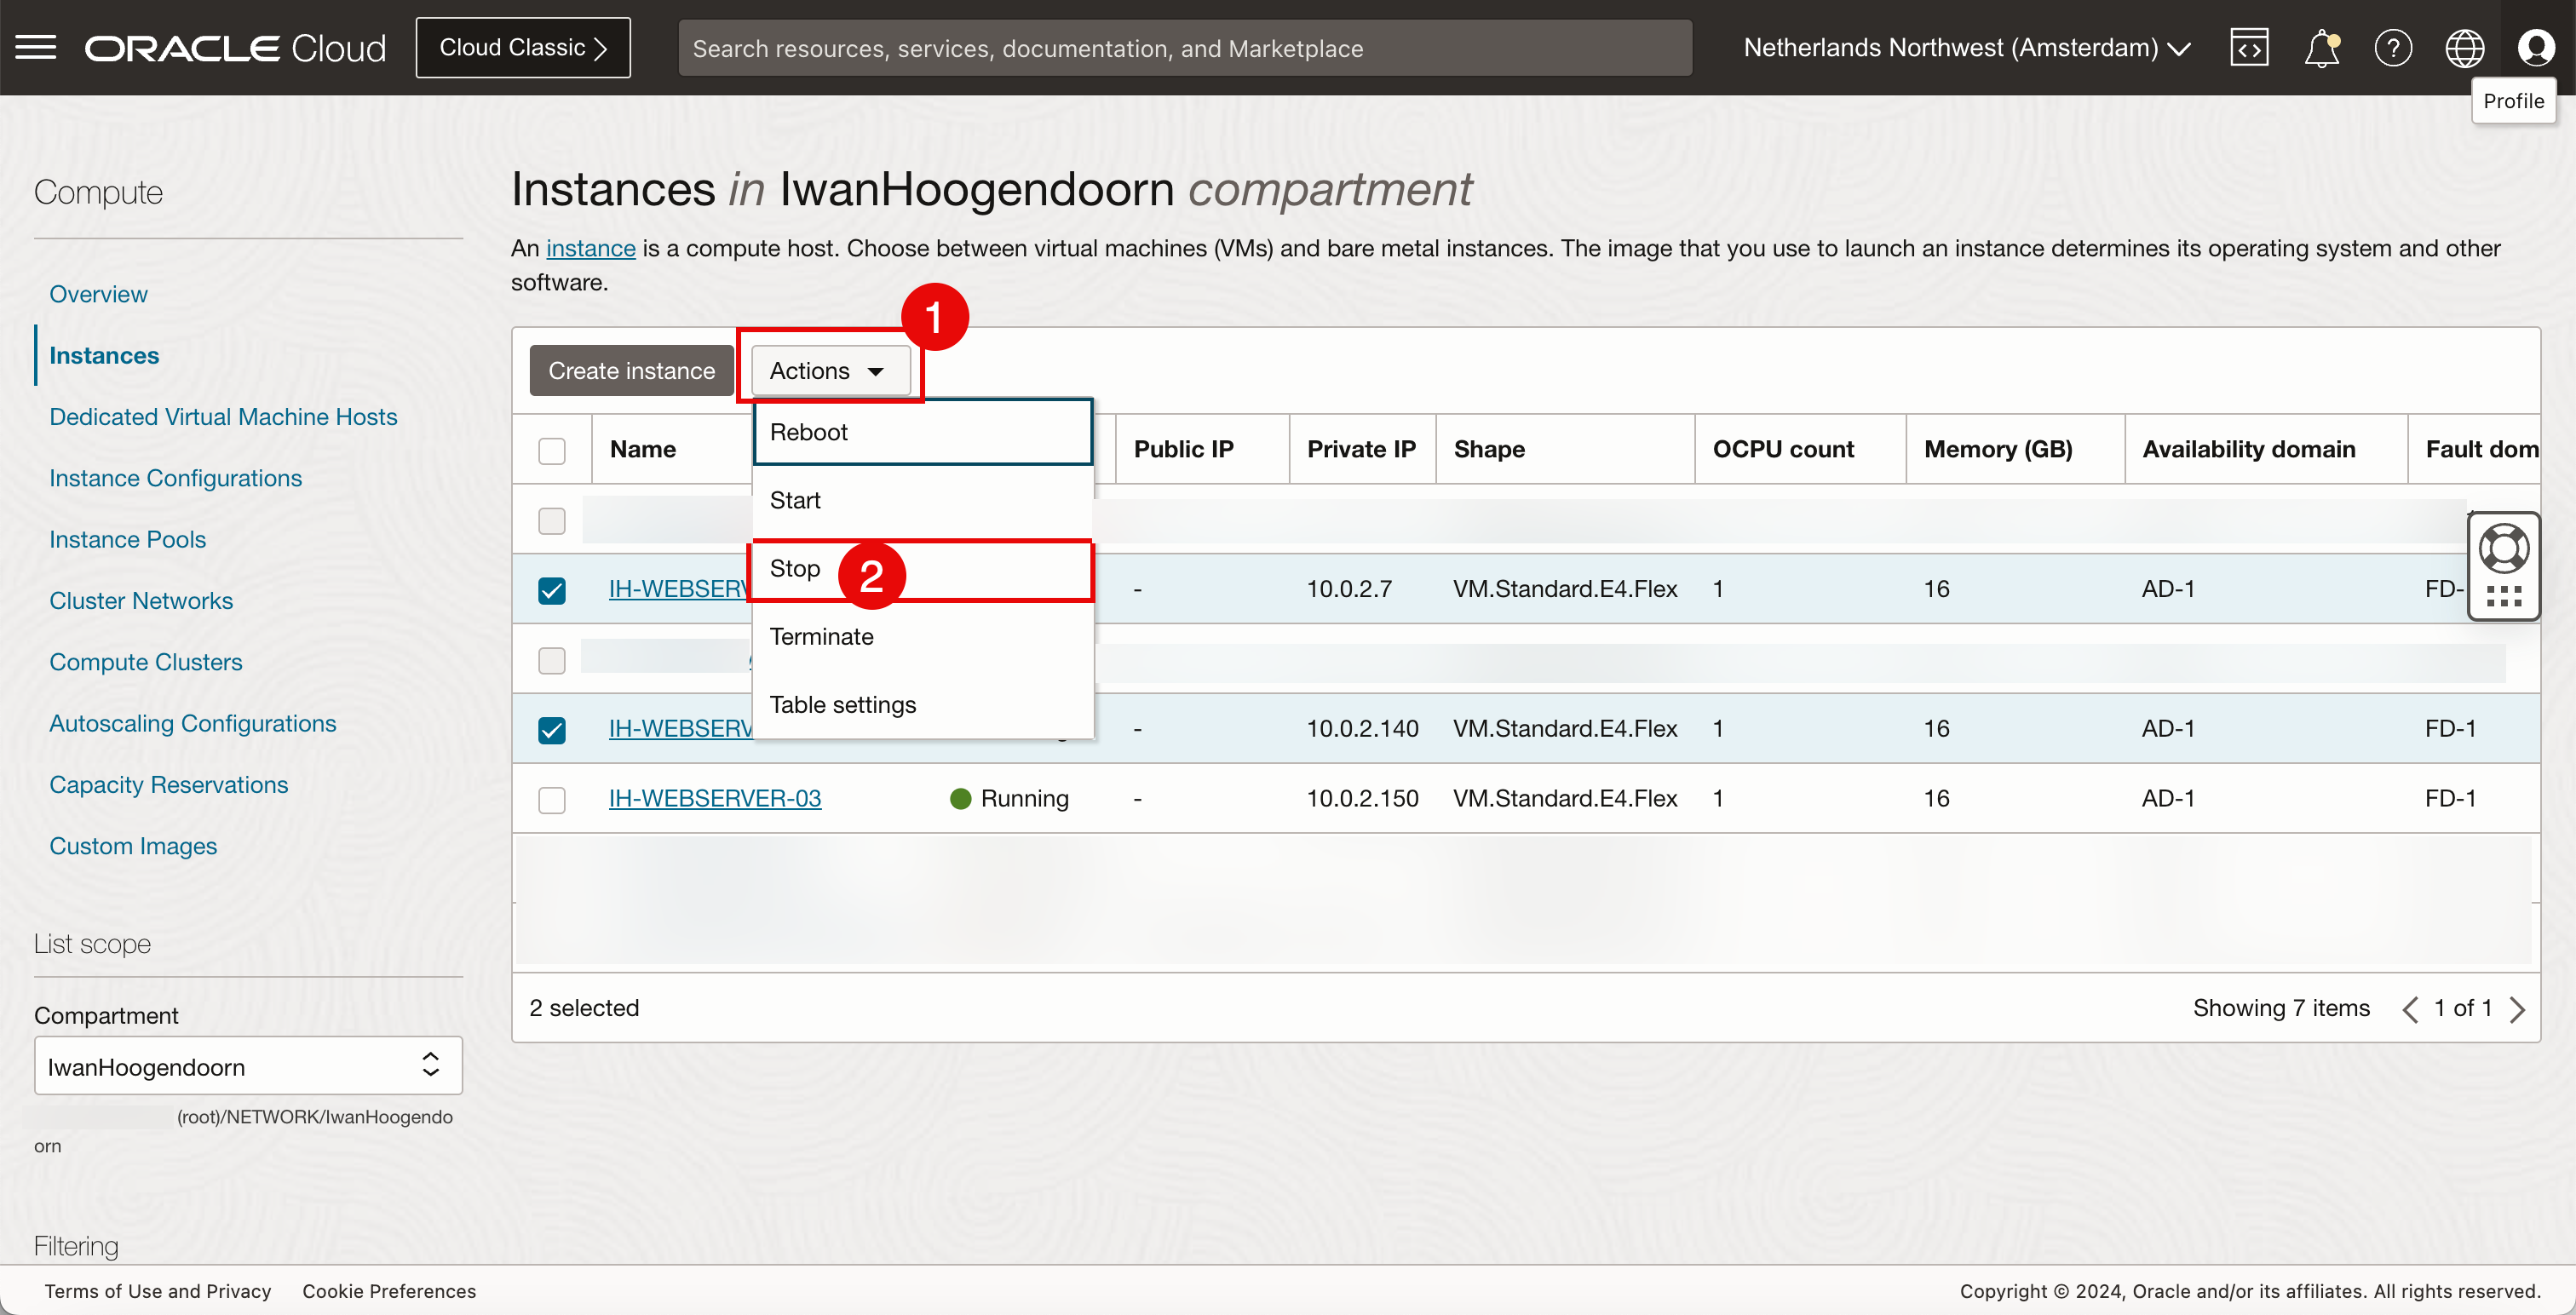The height and width of the screenshot is (1315, 2576).
Task: Uncheck the 10.0.2.7 instance row checkbox
Action: pos(551,590)
